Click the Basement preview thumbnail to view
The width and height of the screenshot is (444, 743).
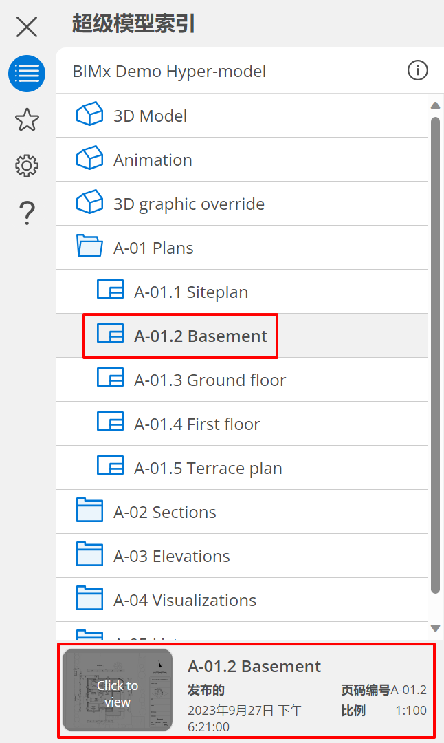(117, 690)
